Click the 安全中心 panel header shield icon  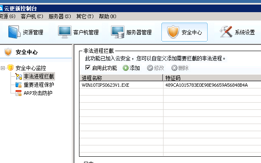click(8, 52)
